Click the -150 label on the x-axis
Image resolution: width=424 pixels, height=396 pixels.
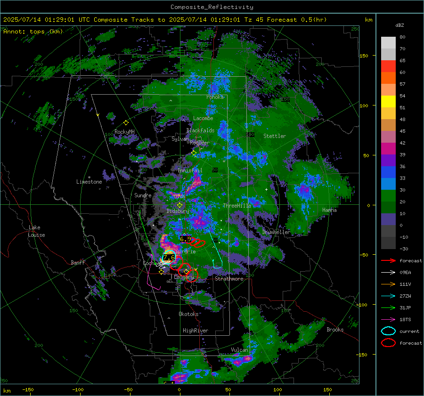[28, 389]
